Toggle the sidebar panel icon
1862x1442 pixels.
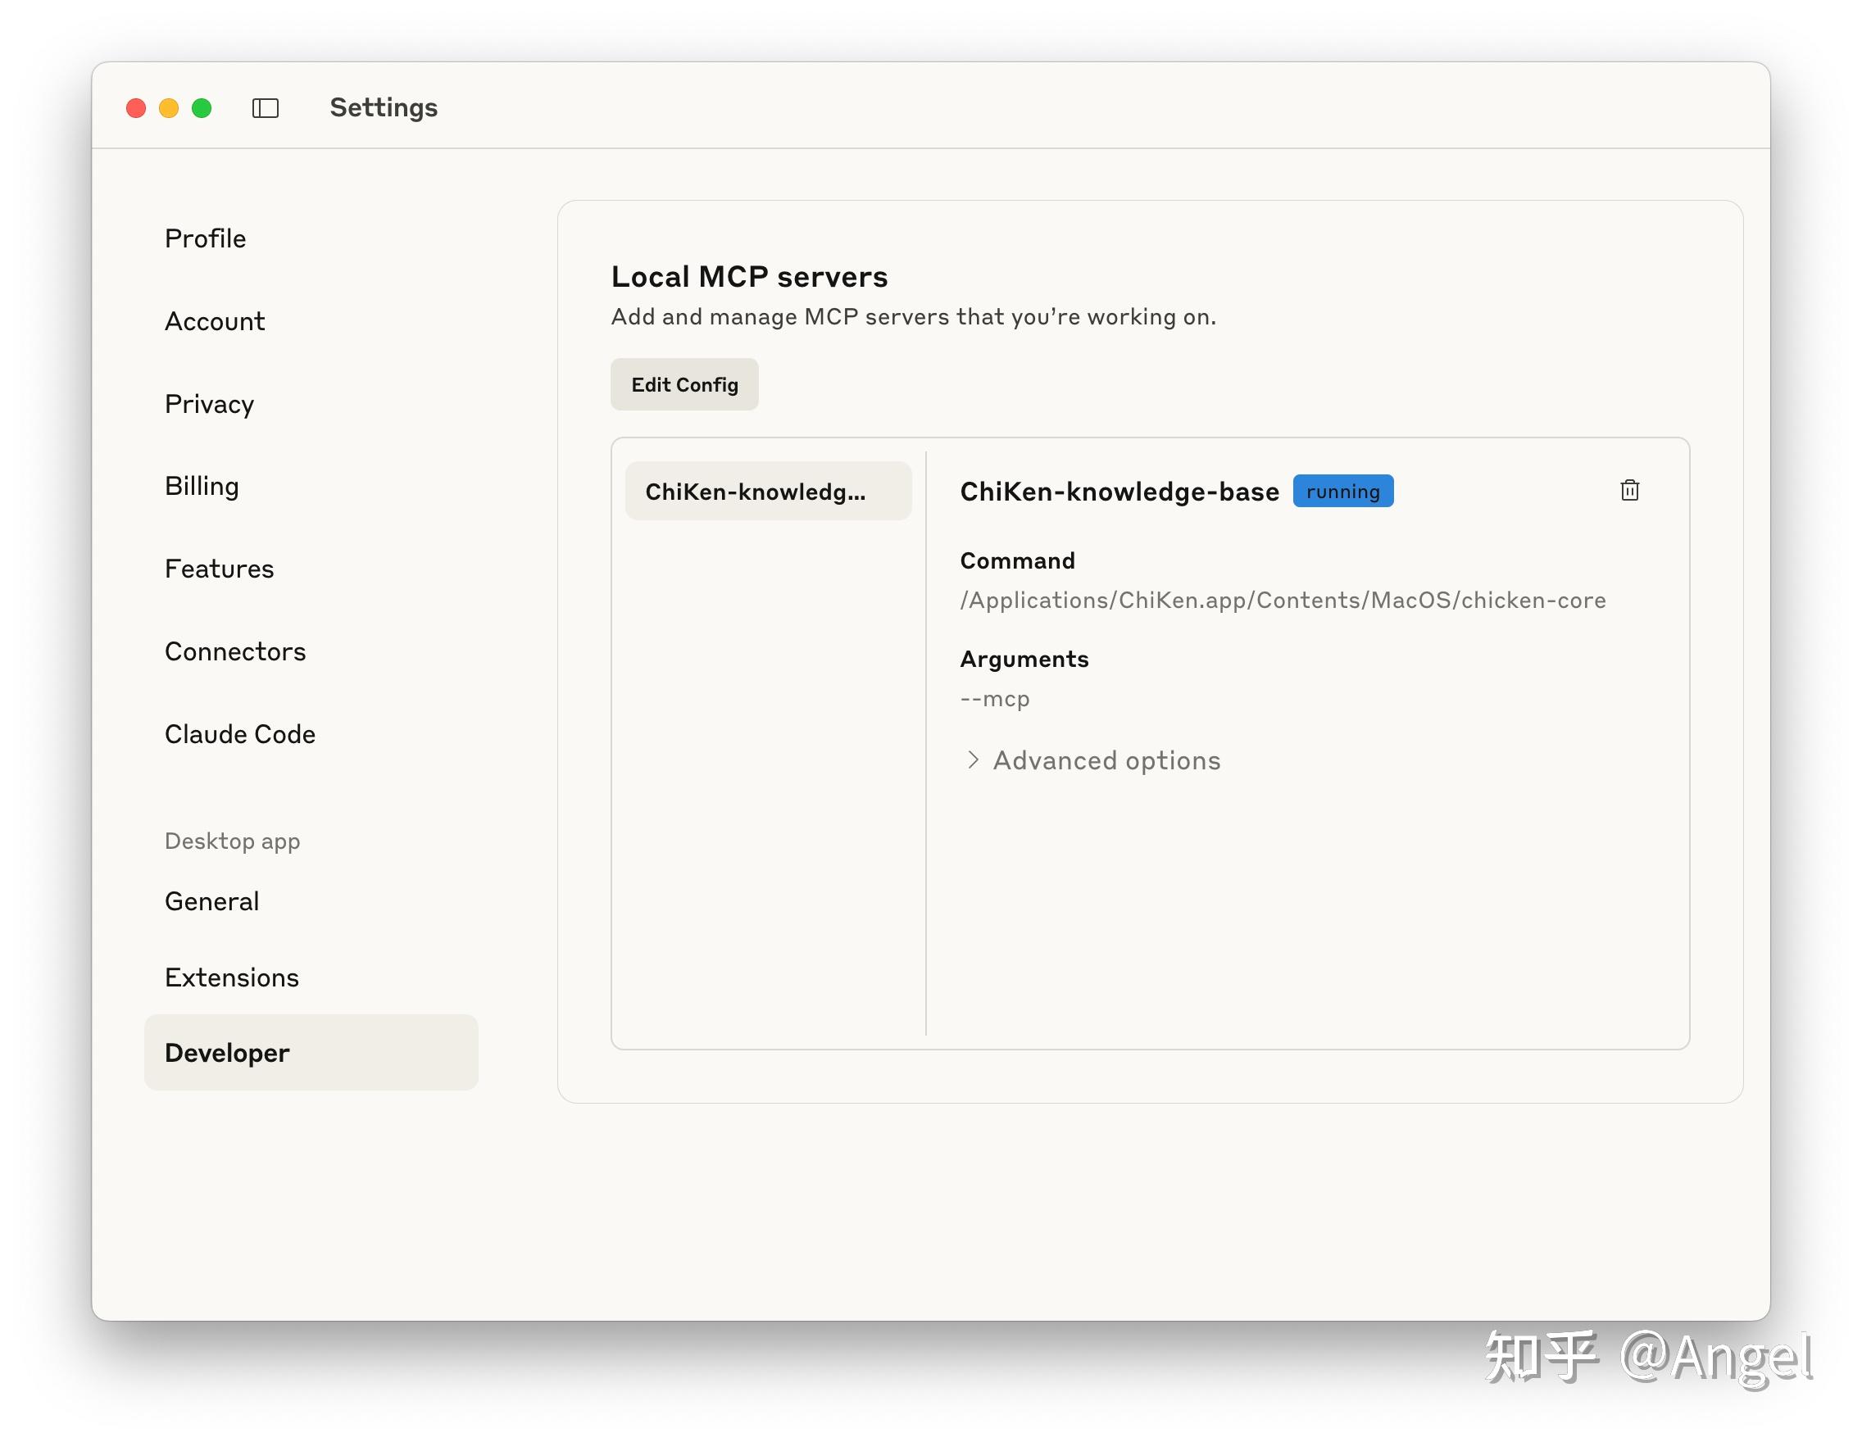tap(266, 108)
